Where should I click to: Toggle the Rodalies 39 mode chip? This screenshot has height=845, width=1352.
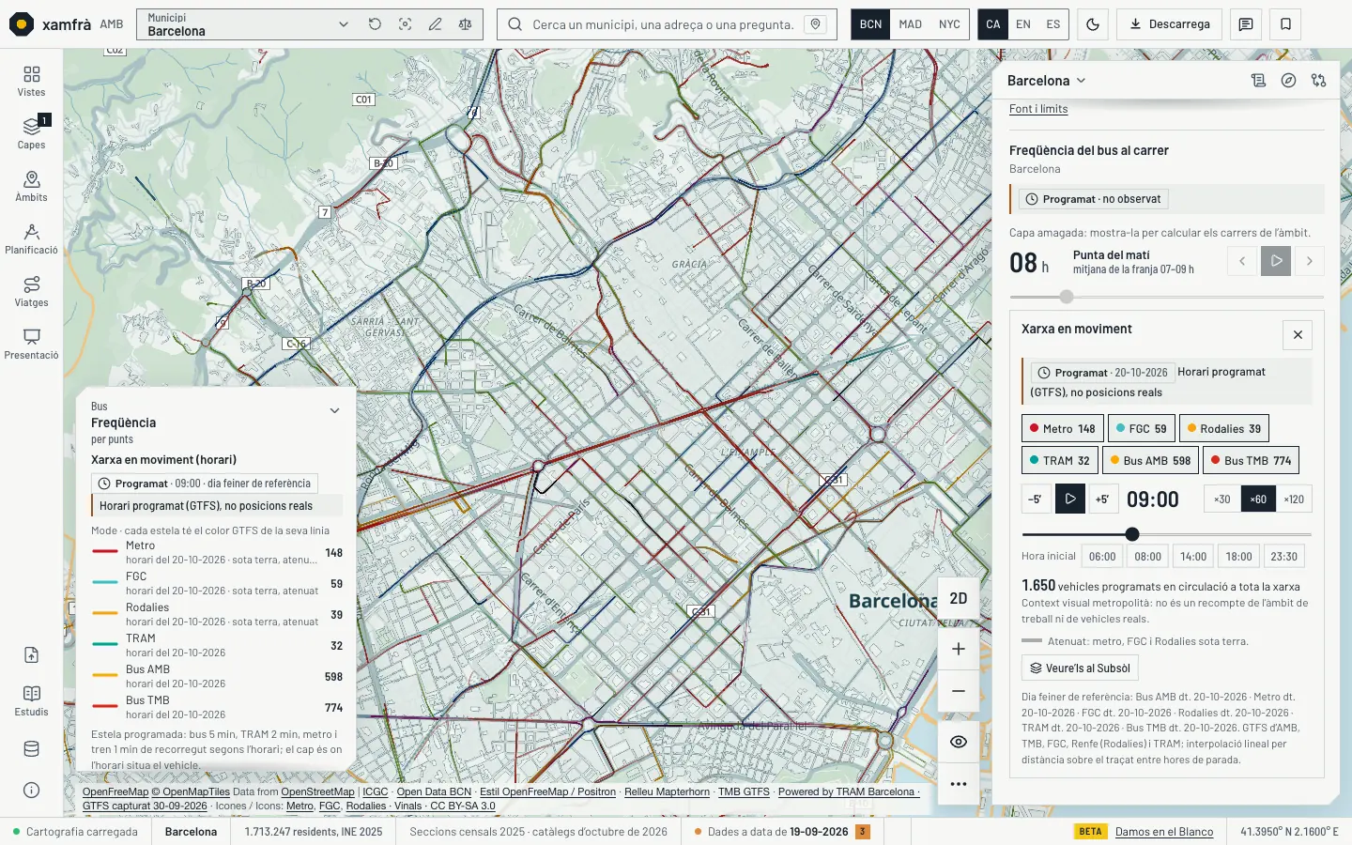coord(1224,429)
